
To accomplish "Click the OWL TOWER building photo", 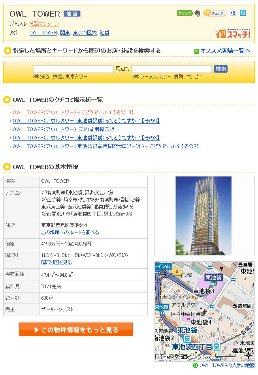I will pos(204,216).
